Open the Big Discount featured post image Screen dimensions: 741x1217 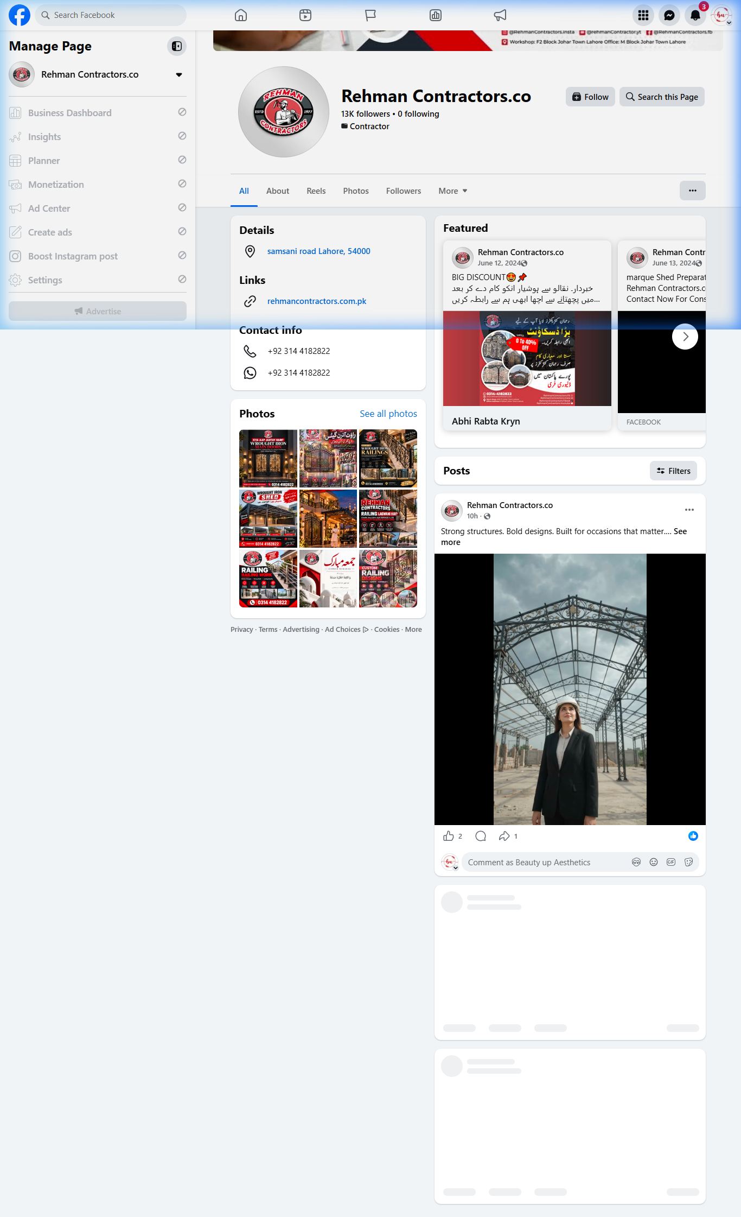coord(527,358)
